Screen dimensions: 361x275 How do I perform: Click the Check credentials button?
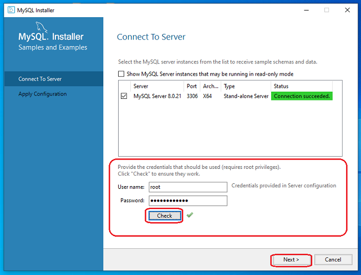pyautogui.click(x=165, y=216)
